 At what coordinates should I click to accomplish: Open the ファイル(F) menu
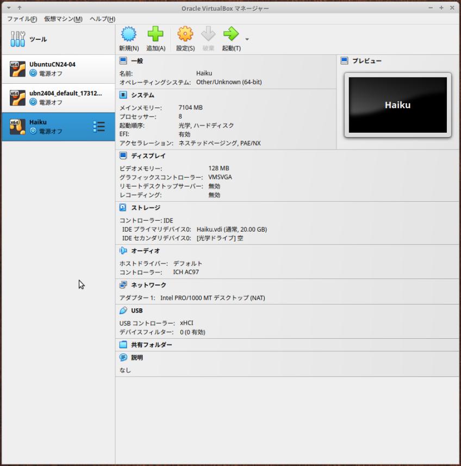(22, 18)
